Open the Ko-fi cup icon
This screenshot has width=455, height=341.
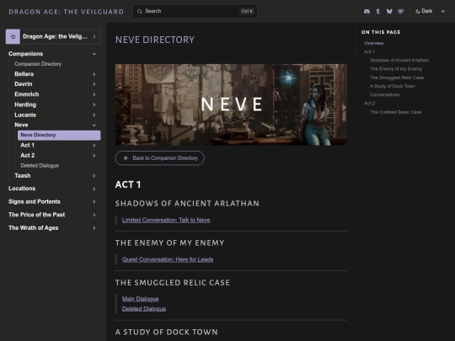click(x=401, y=11)
